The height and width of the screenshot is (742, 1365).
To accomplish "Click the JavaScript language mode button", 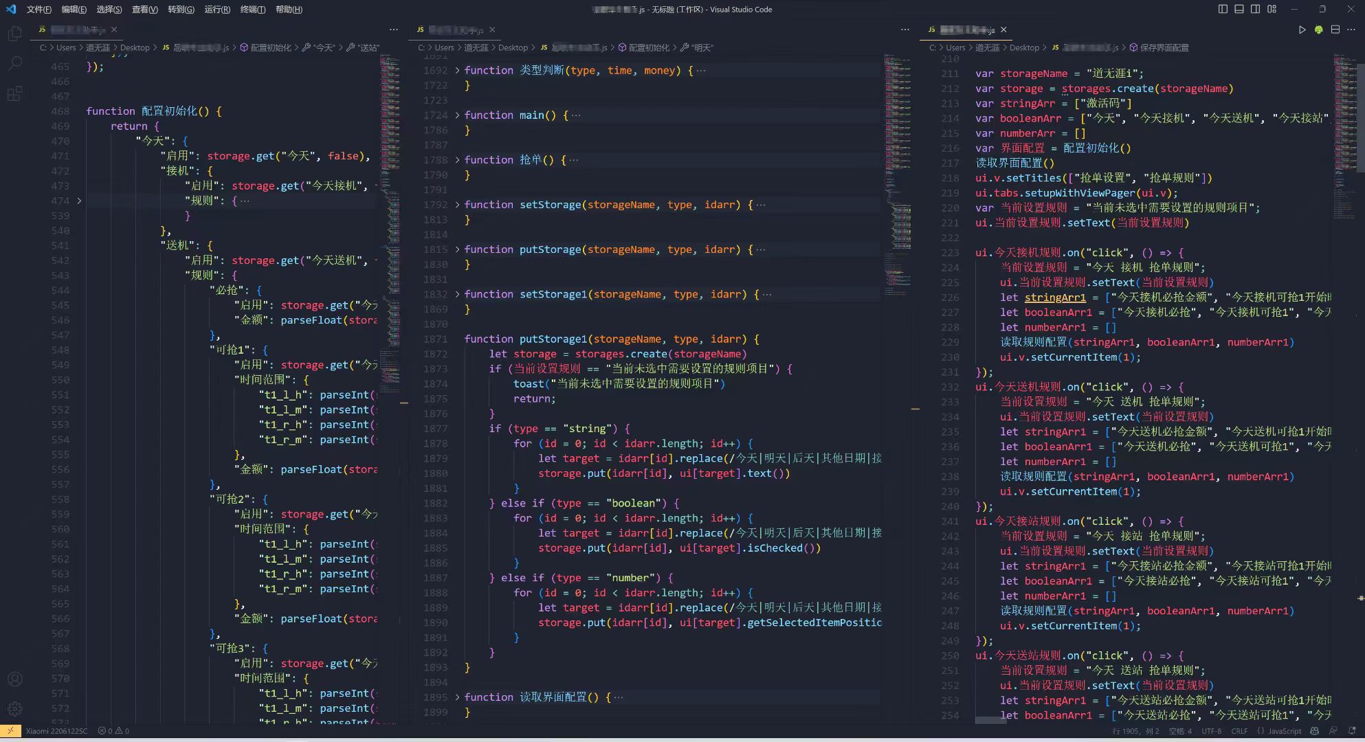I will 1284,731.
